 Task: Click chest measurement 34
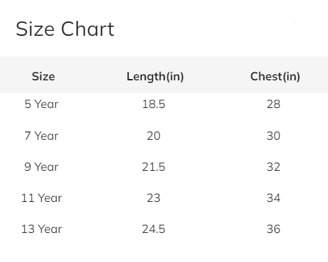point(273,198)
